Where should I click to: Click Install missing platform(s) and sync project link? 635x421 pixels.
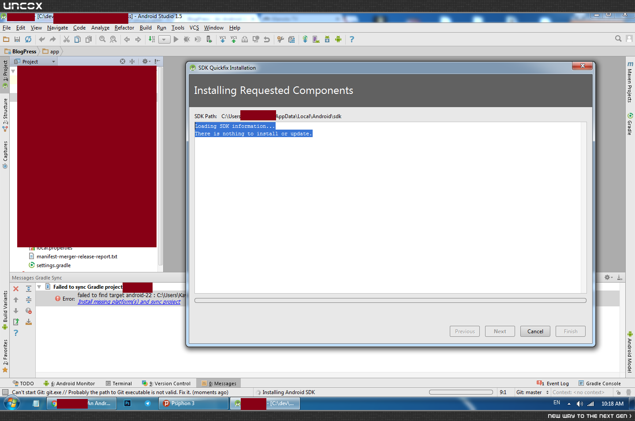(129, 302)
